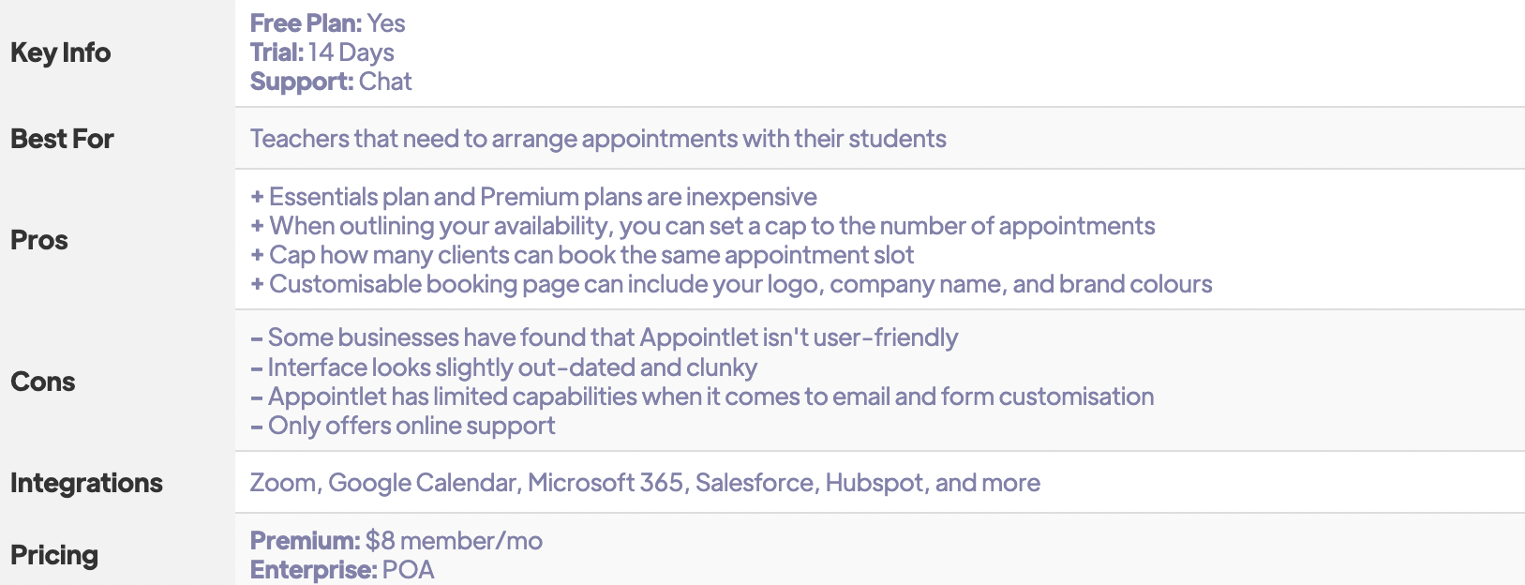This screenshot has height=585, width=1525.
Task: Click the Trial: 14 Days line
Action: point(322,52)
